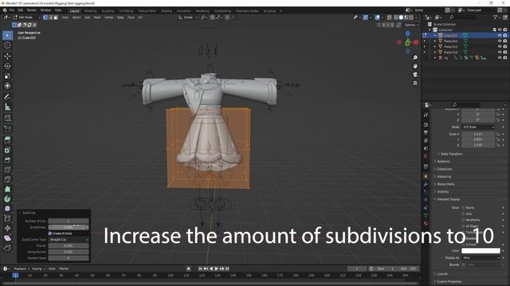
Task: Enable face select mode
Action: pyautogui.click(x=56, y=17)
